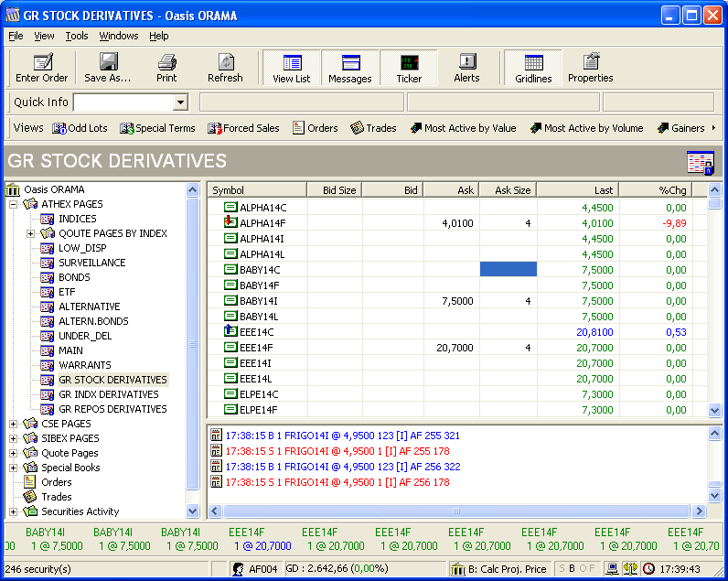Select the Orders tree item icon
The image size is (728, 581).
point(29,482)
